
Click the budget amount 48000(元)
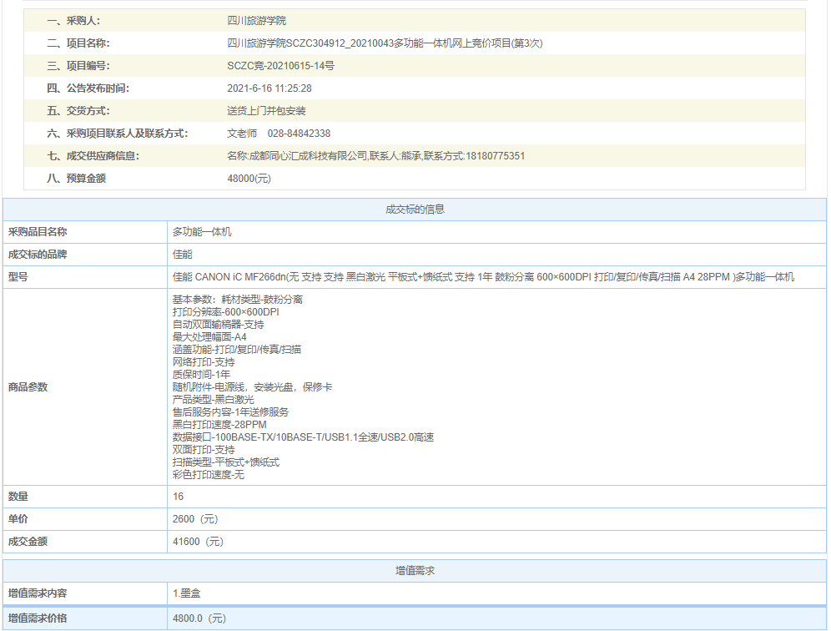point(249,179)
